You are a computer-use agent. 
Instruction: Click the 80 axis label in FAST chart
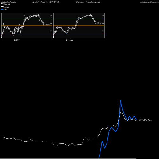(x=51, y=16)
